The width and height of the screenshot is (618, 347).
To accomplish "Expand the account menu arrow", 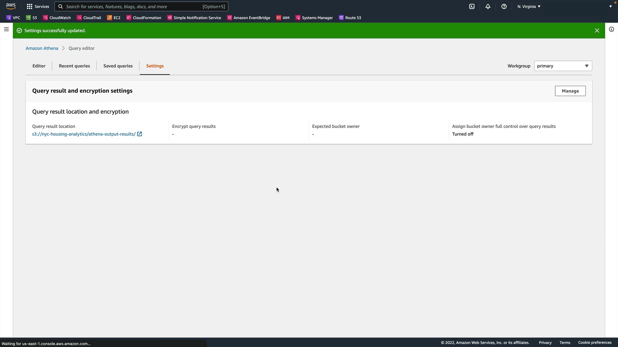I will coord(611,6).
